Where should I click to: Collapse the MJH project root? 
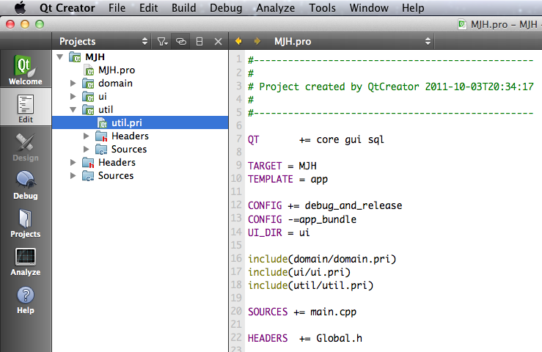(60, 56)
